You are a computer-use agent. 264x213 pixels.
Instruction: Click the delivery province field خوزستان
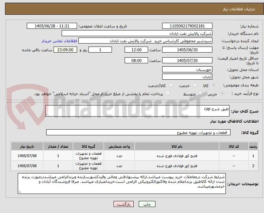[x=187, y=69]
